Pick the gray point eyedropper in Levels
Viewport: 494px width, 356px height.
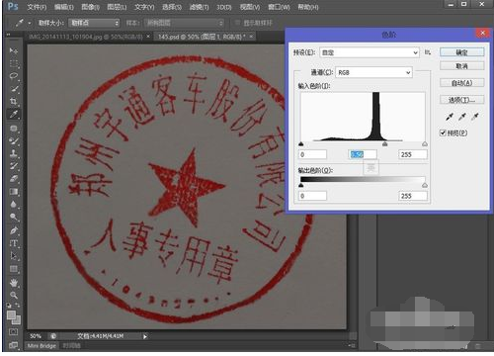[462, 117]
